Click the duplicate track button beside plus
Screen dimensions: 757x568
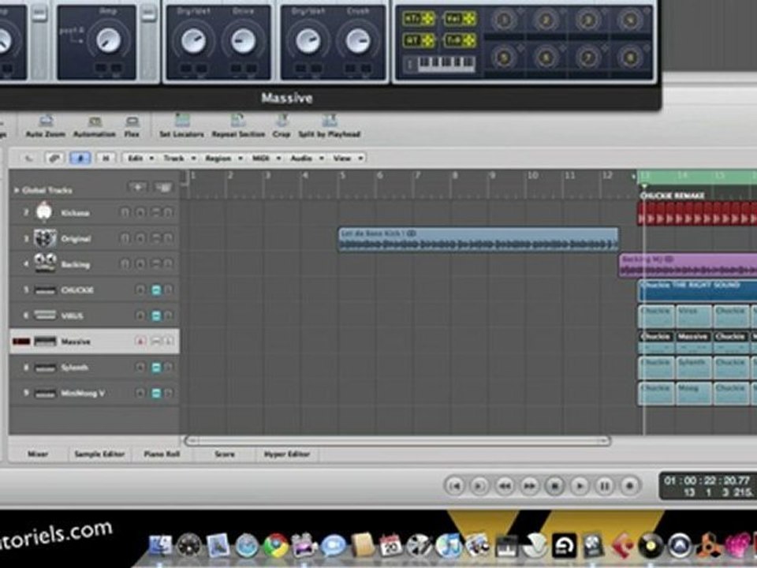(x=163, y=188)
